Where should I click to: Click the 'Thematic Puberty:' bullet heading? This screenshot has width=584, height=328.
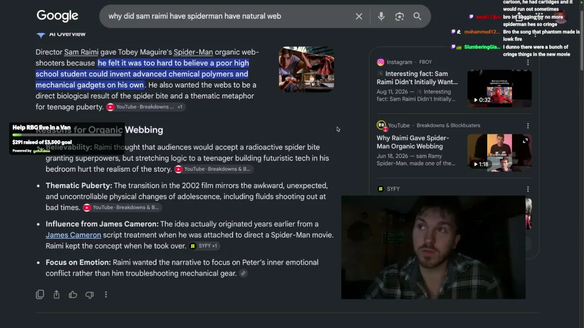tap(79, 185)
